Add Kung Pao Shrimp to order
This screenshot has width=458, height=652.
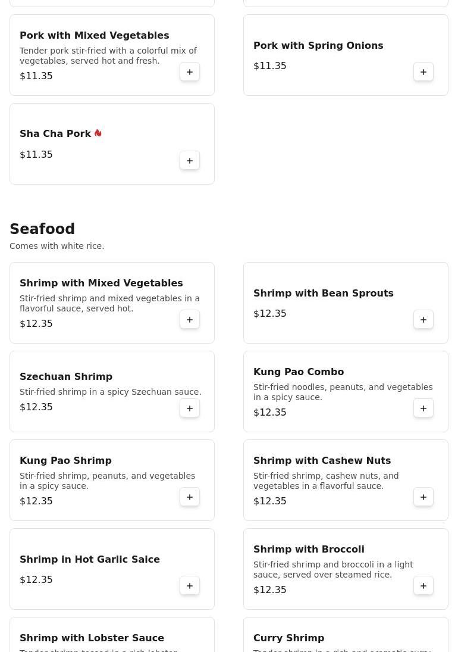tap(190, 497)
